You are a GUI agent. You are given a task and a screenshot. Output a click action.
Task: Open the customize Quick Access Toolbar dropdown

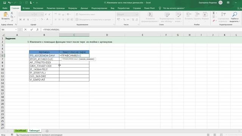tap(37, 3)
